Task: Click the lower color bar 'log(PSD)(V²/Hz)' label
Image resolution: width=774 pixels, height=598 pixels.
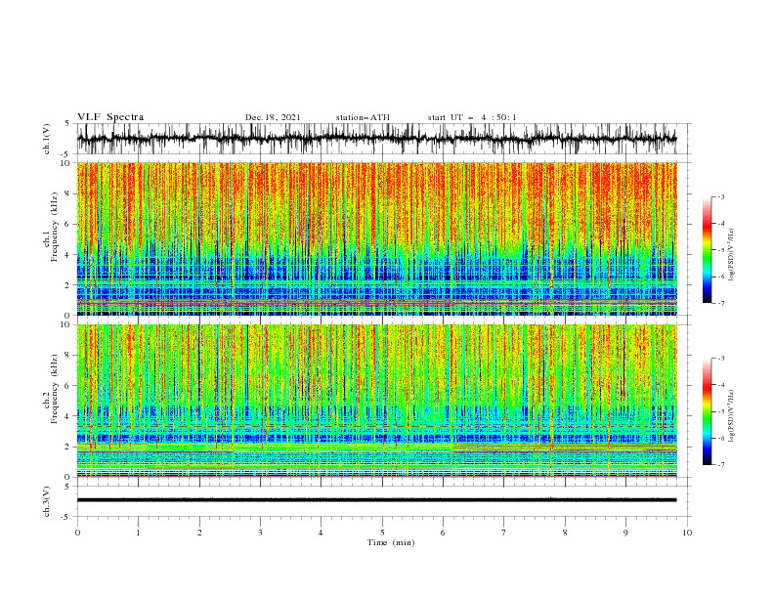Action: click(732, 416)
